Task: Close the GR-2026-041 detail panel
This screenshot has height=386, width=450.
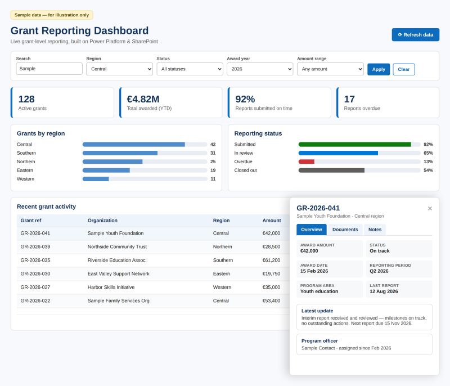Action: point(430,208)
